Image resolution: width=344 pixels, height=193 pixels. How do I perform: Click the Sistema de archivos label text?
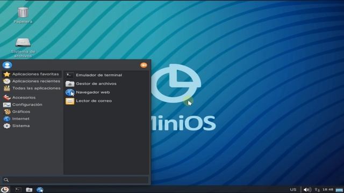[23, 54]
